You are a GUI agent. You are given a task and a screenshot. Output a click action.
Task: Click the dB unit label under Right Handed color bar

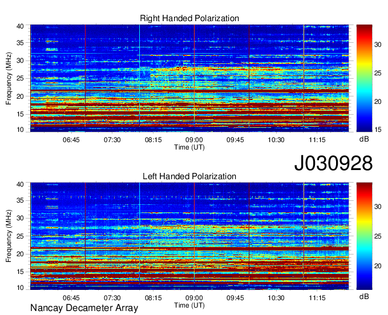364,139
